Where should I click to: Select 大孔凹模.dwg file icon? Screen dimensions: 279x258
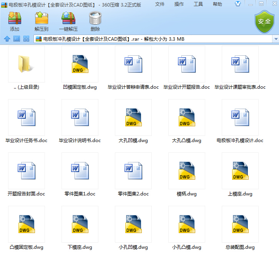[133, 117]
